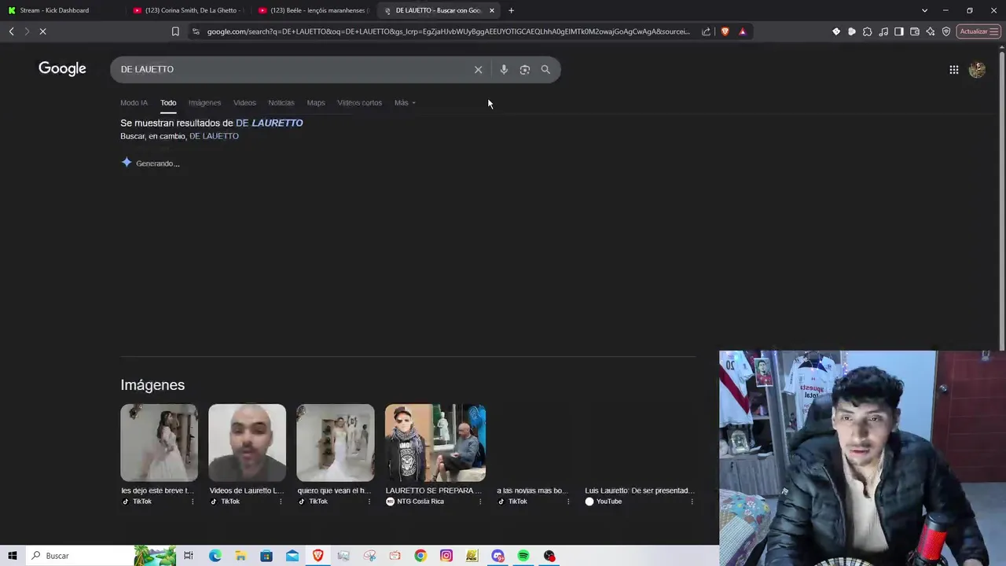Open Brave Wallet icon
Screen dimensions: 1006x566
pos(915,31)
